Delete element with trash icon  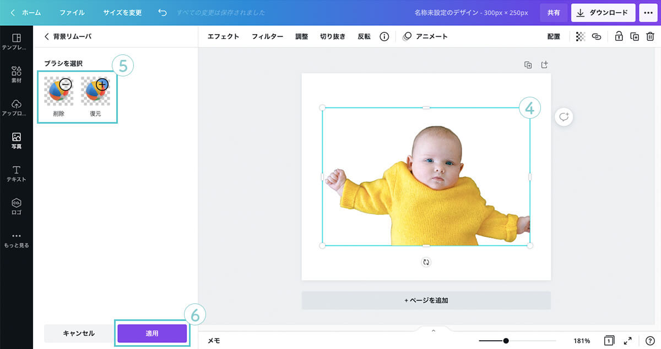coord(650,37)
